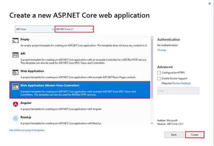This screenshot has width=214, height=146.
Task: Open the .NET Core framework dropdown
Action: [34, 29]
